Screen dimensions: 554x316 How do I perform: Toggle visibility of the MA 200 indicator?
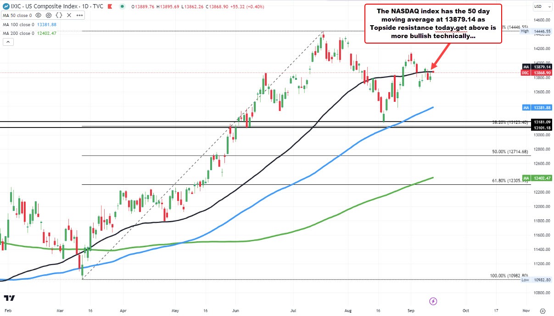coord(39,33)
